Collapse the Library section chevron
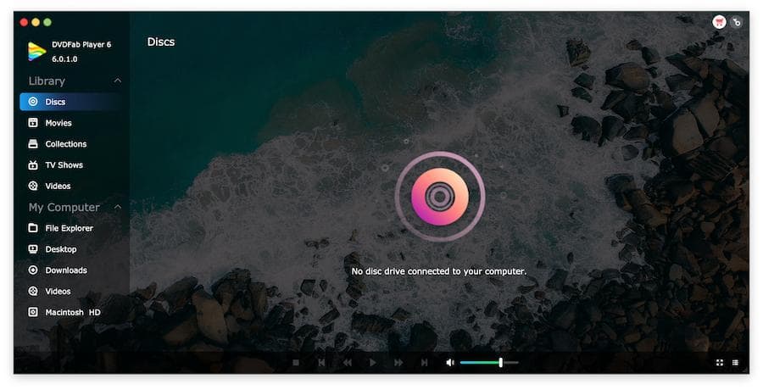The width and height of the screenshot is (763, 390). [x=117, y=81]
